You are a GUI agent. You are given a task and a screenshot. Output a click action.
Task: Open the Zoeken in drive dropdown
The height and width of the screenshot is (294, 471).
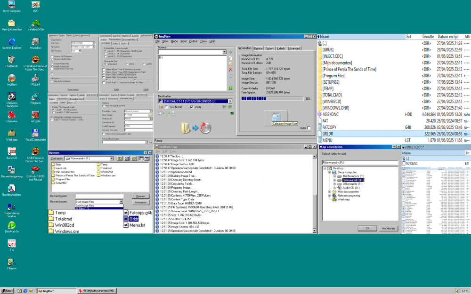(x=111, y=159)
